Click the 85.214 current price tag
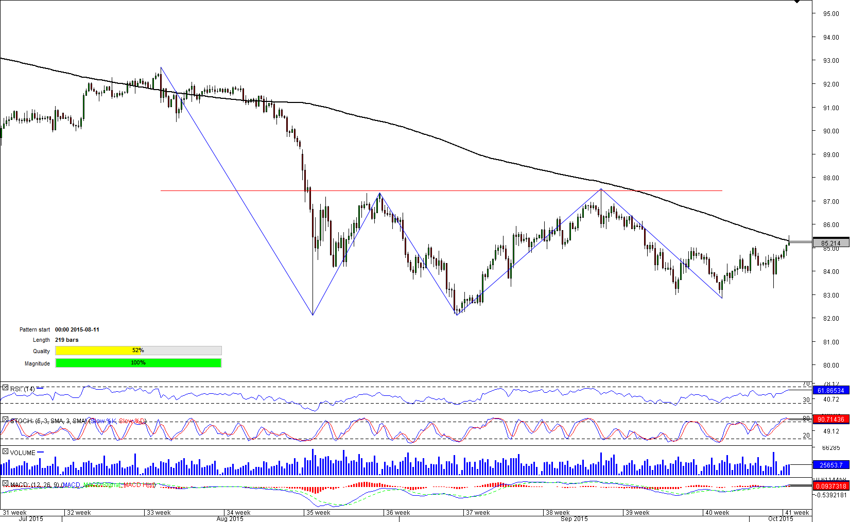This screenshot has height=522, width=850. 830,243
